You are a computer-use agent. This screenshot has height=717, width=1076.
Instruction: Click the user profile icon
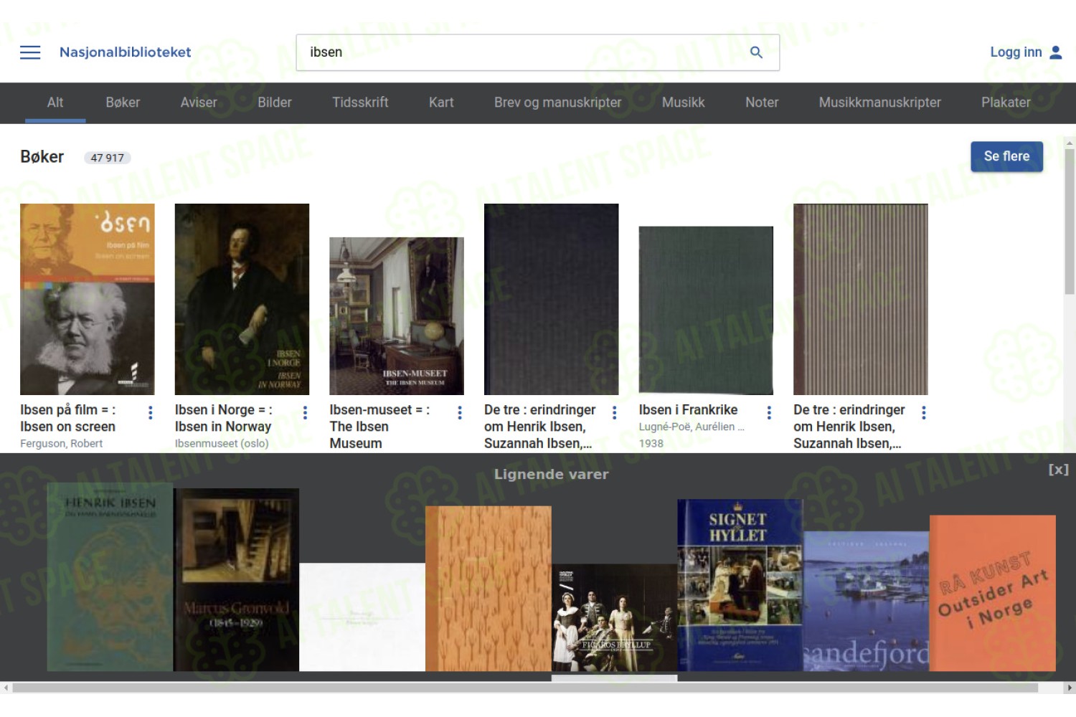tap(1055, 52)
